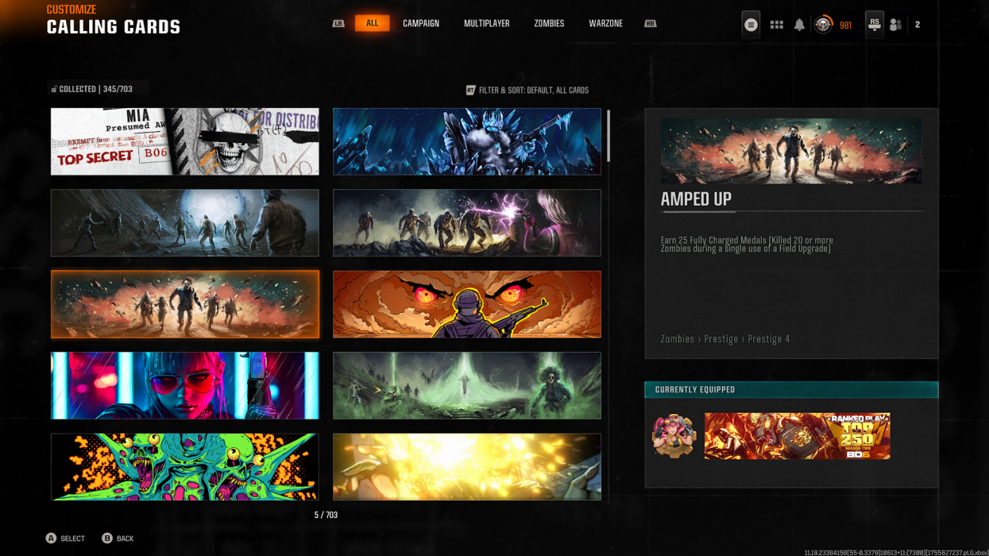Screen dimensions: 989x556
Task: Click the calling cards list scrollbar
Action: 608,136
